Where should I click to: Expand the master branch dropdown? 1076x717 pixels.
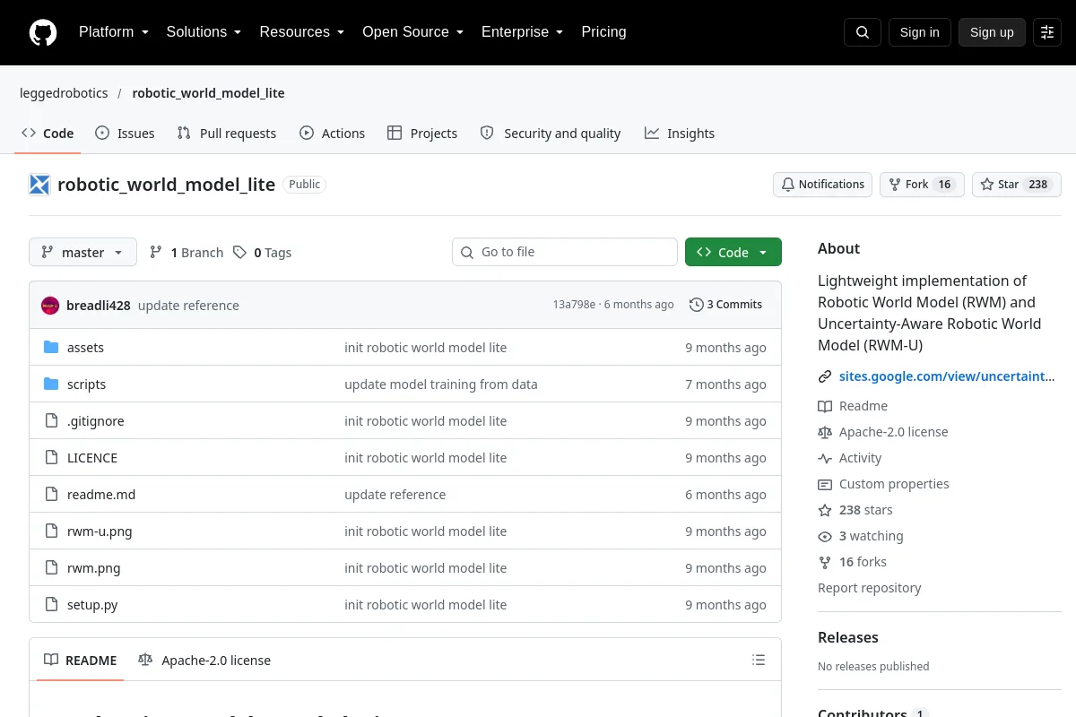pyautogui.click(x=82, y=253)
